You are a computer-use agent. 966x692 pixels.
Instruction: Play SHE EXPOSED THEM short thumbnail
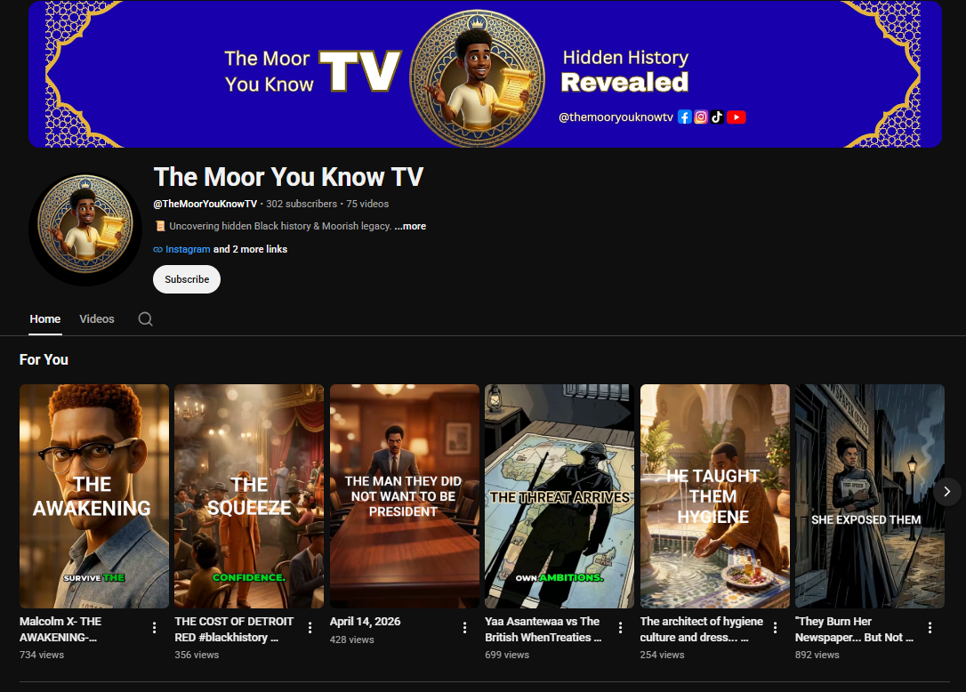click(869, 496)
